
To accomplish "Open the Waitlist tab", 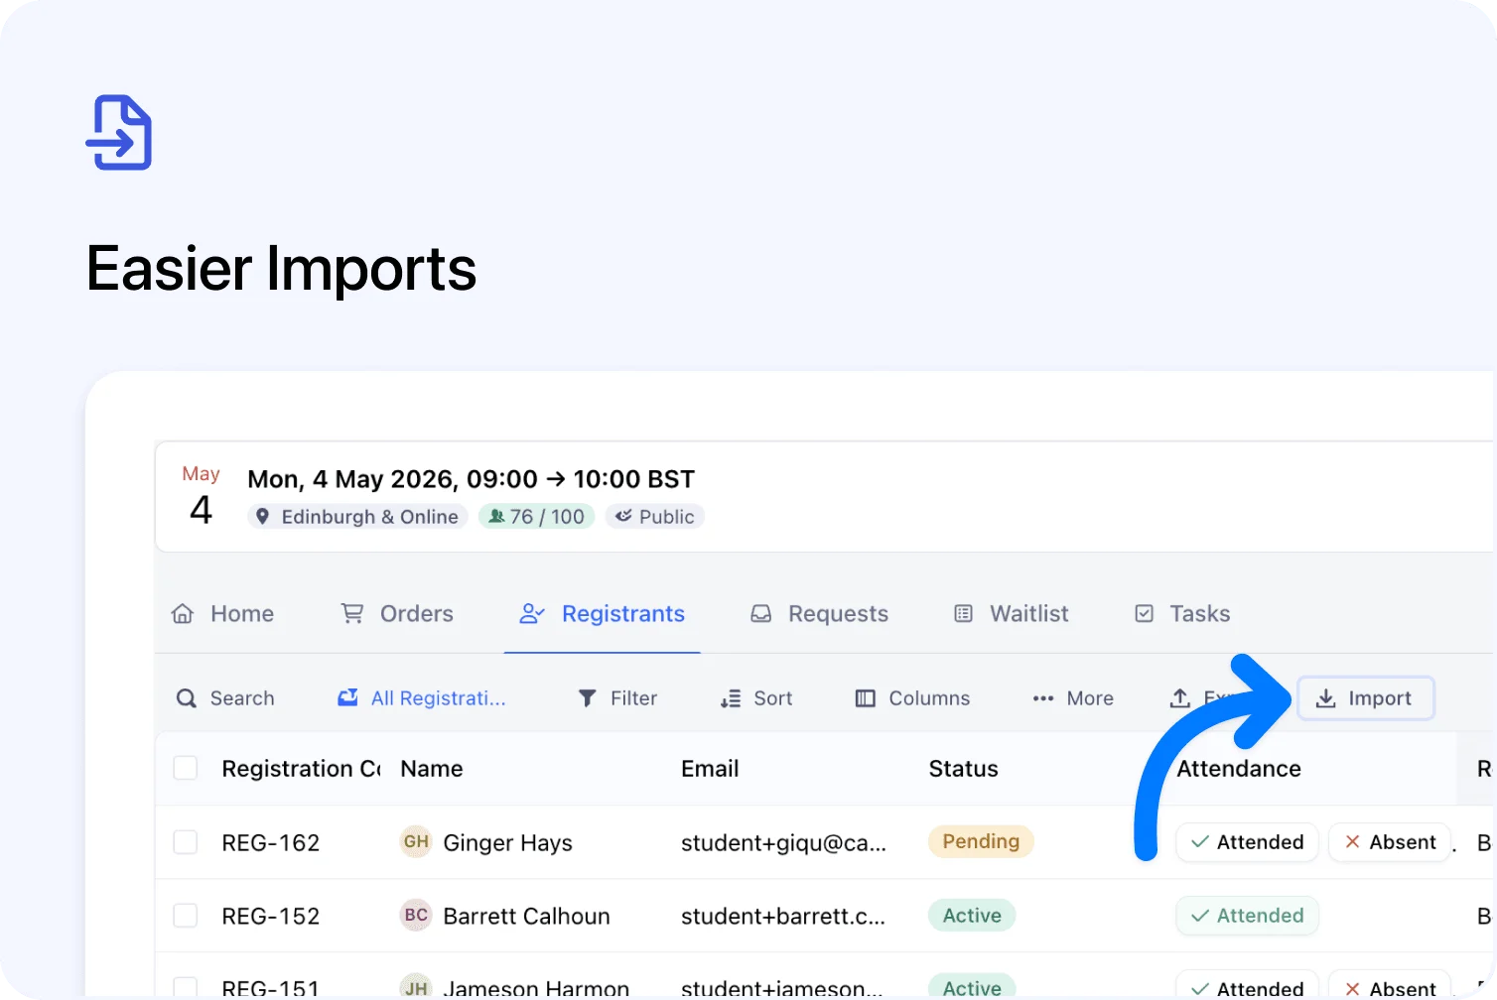I will 1011,614.
